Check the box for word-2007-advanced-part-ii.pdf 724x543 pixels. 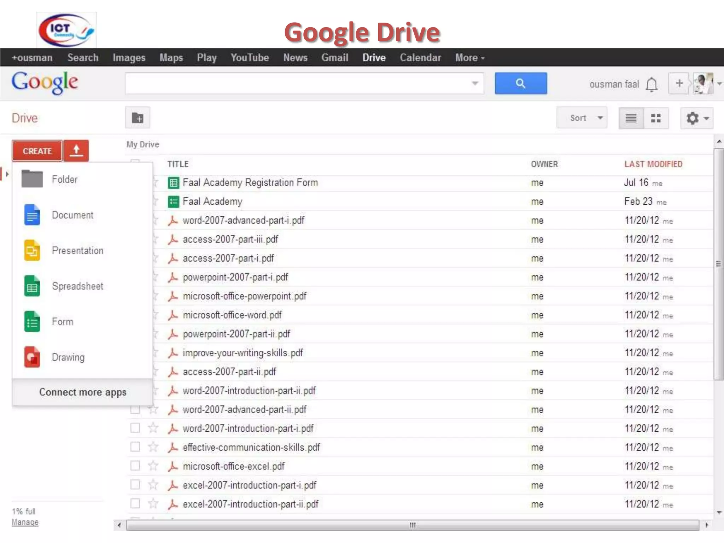(135, 409)
